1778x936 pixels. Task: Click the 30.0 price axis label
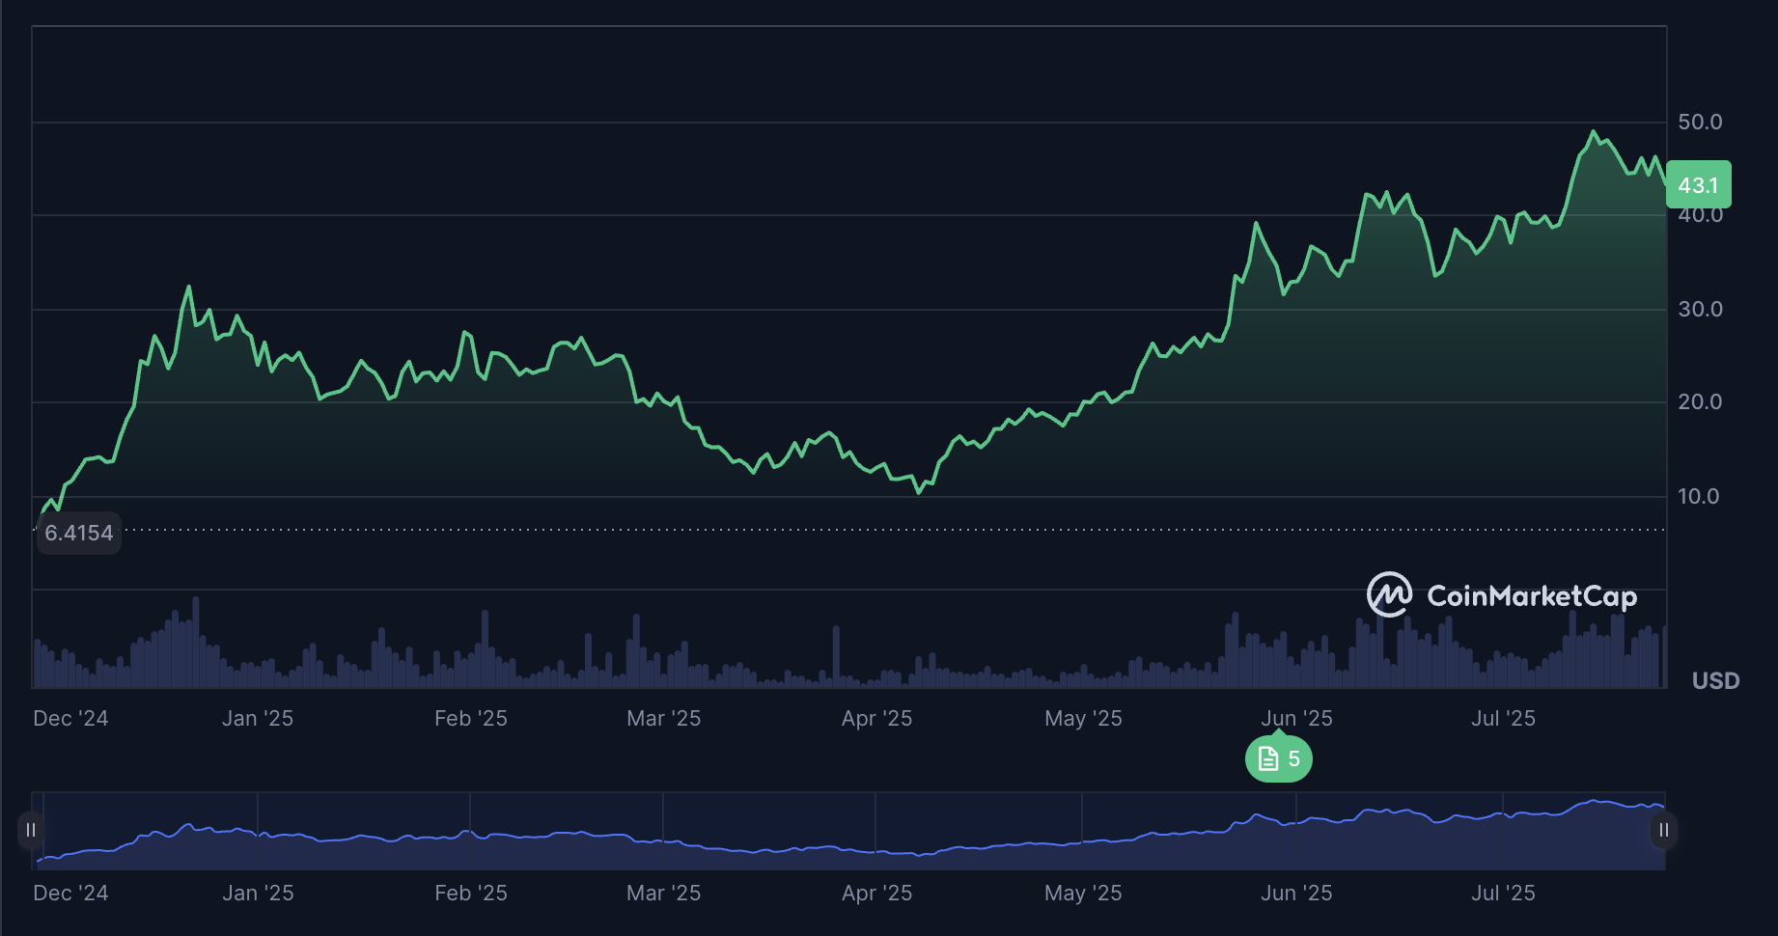coord(1700,310)
